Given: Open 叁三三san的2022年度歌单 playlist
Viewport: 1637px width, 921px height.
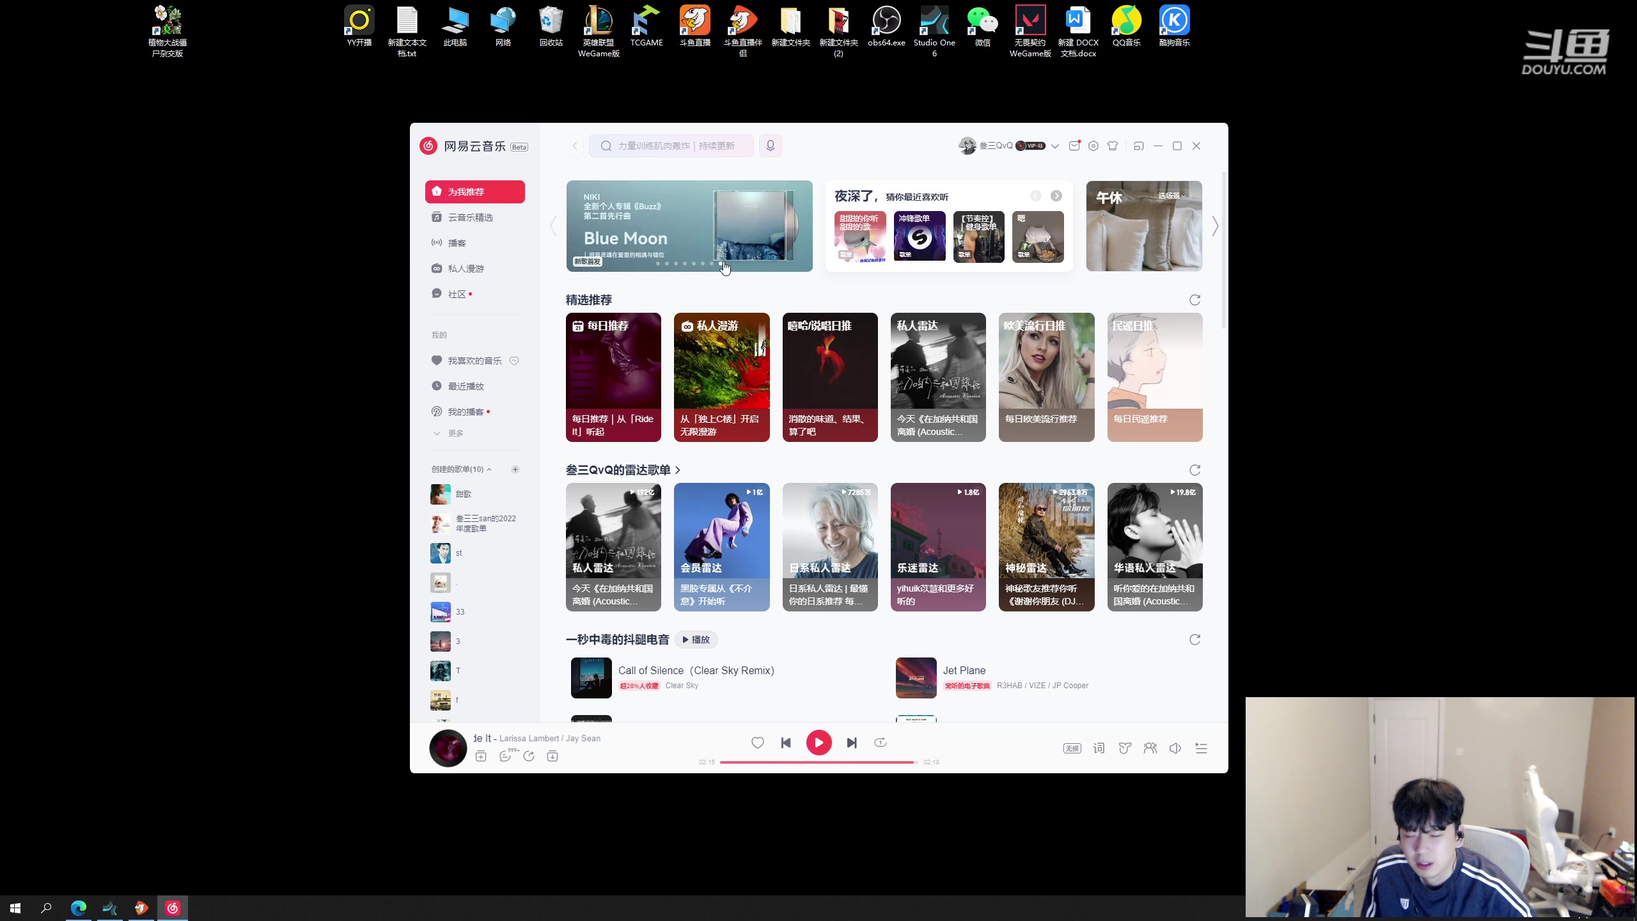Looking at the screenshot, I should coord(475,524).
